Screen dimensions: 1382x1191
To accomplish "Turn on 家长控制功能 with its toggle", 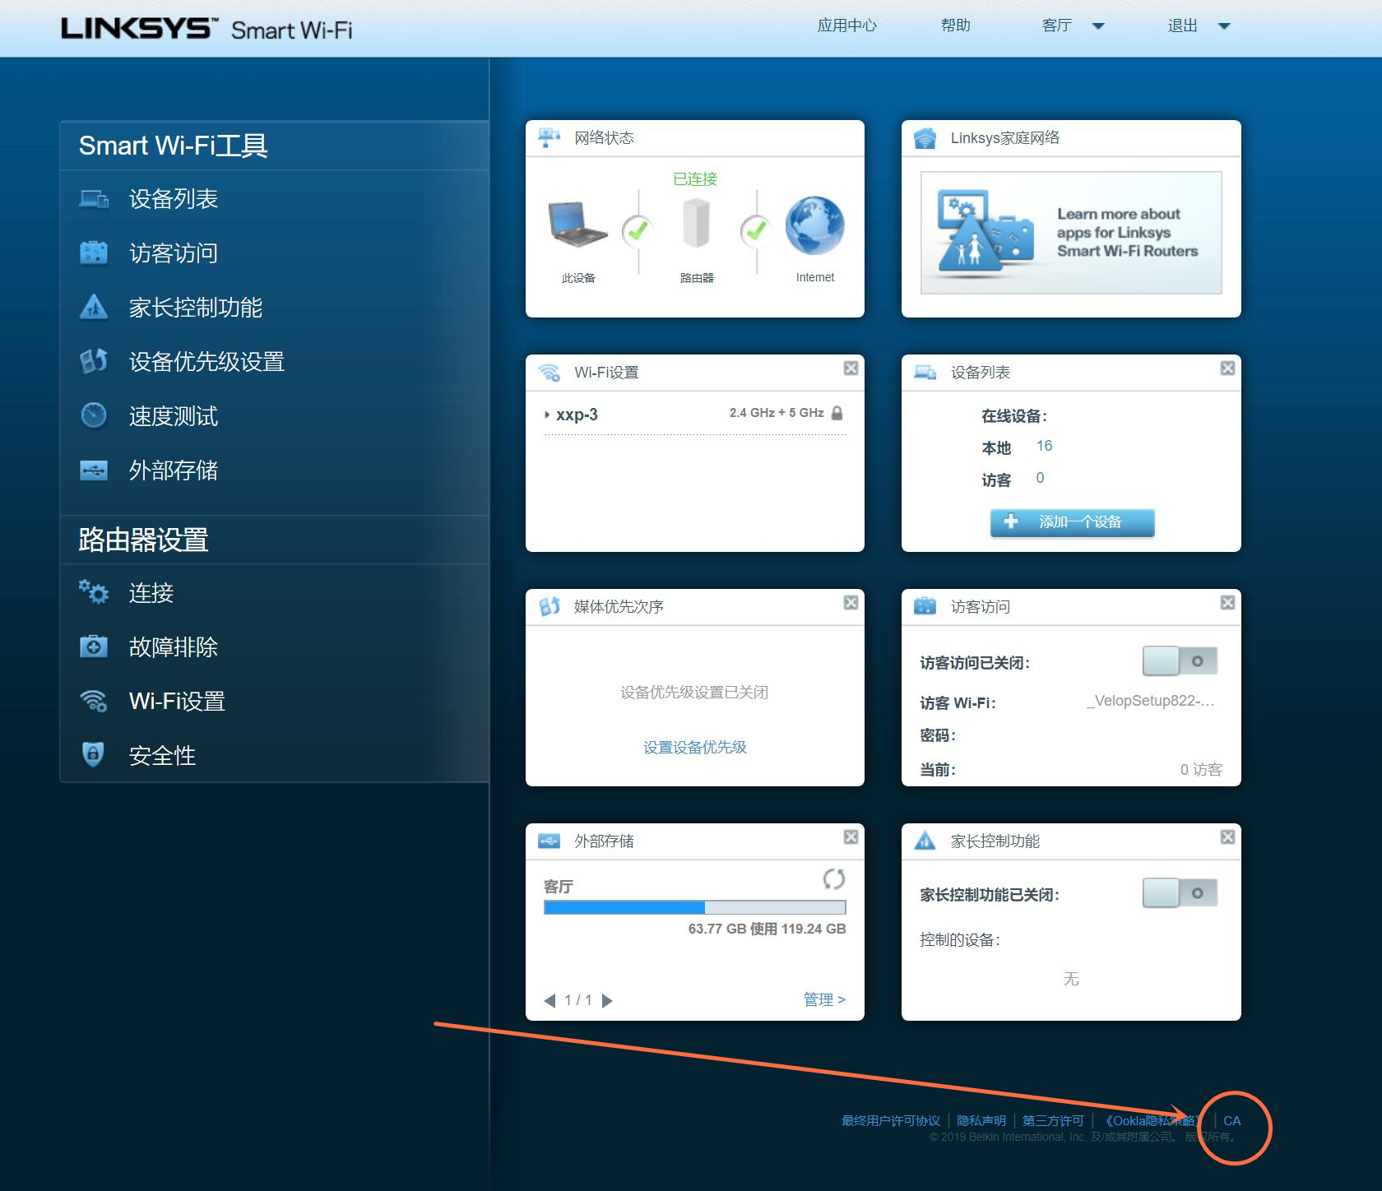I will coord(1180,892).
